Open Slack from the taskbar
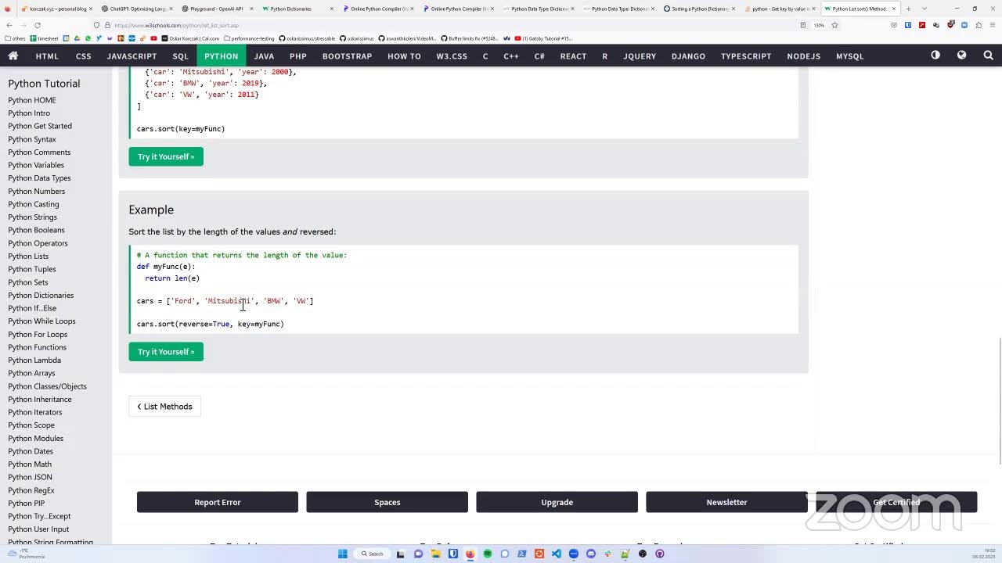The height and width of the screenshot is (563, 1002). click(x=608, y=554)
